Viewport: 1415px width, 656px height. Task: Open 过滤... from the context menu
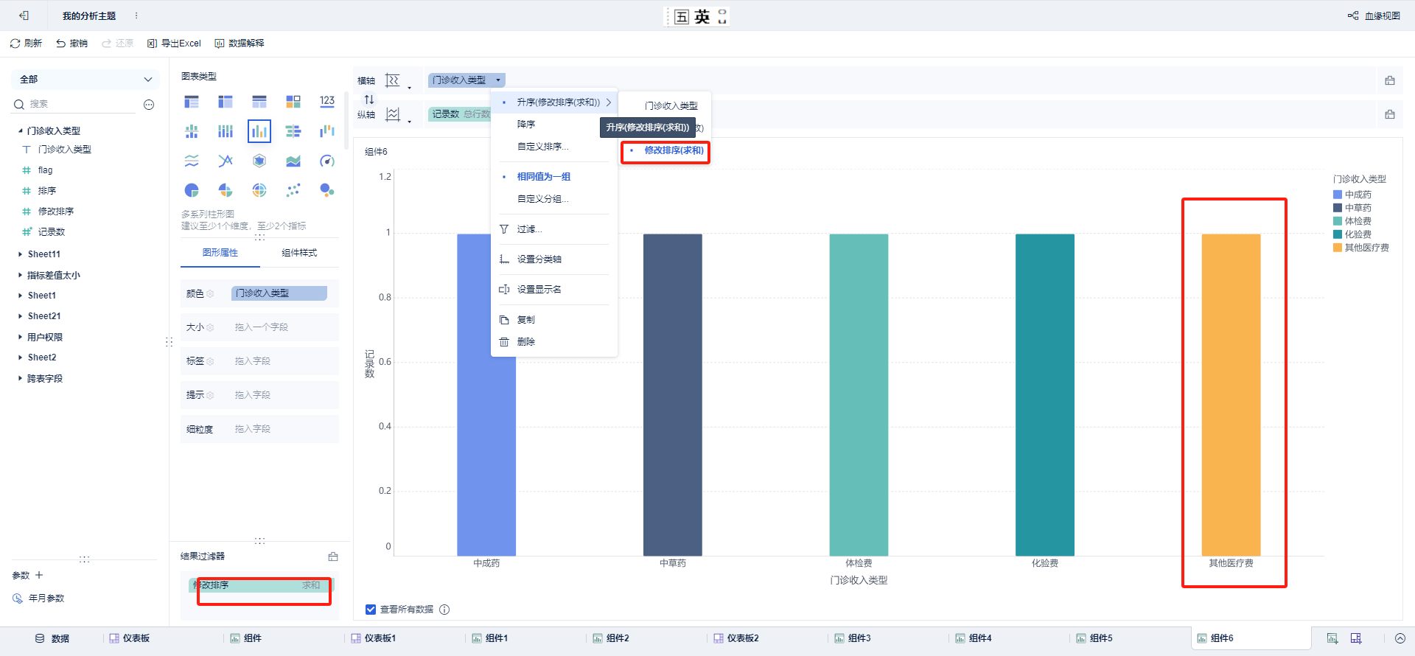point(554,229)
